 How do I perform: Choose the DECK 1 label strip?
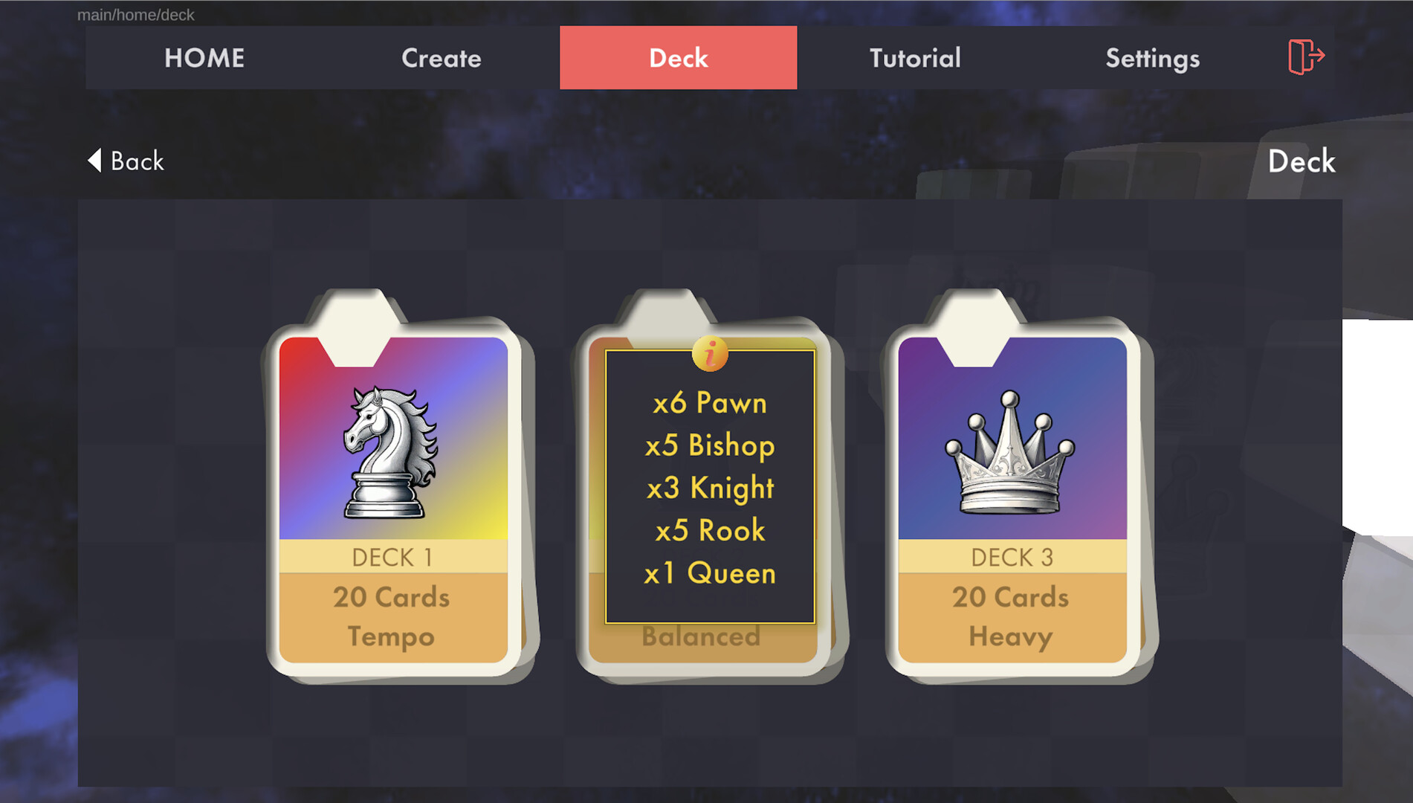pyautogui.click(x=393, y=557)
